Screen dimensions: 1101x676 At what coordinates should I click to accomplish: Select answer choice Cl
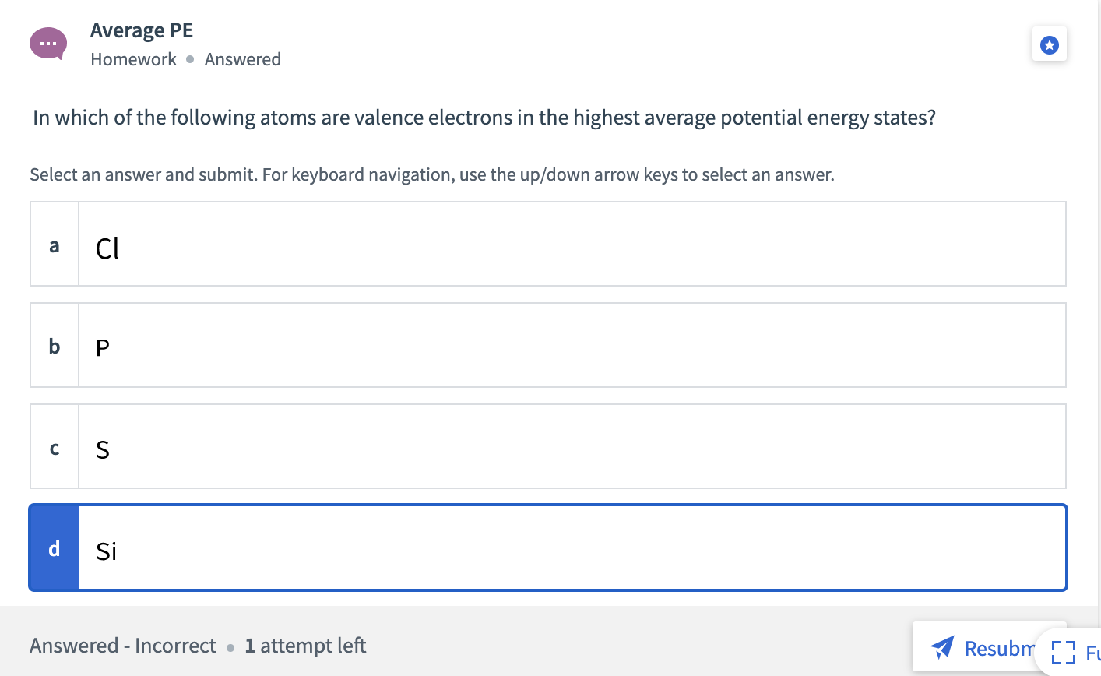[545, 243]
